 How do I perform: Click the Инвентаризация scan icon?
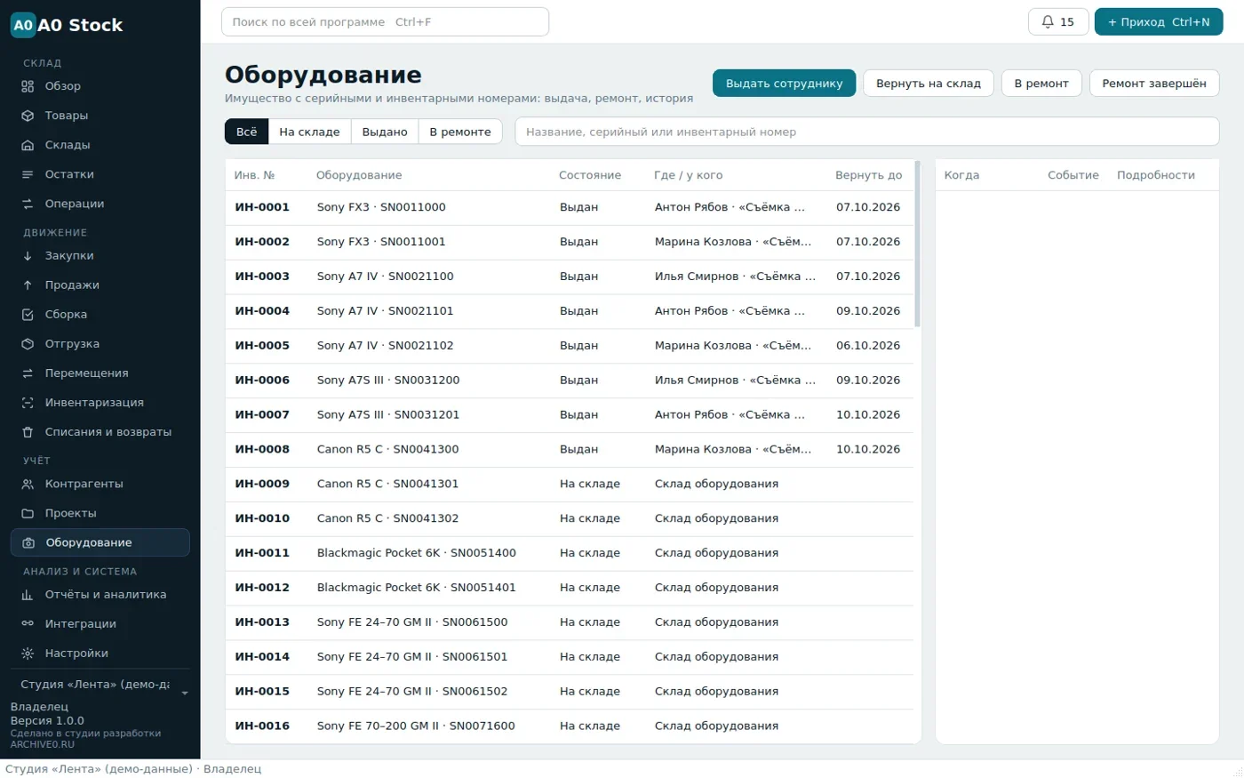(28, 403)
